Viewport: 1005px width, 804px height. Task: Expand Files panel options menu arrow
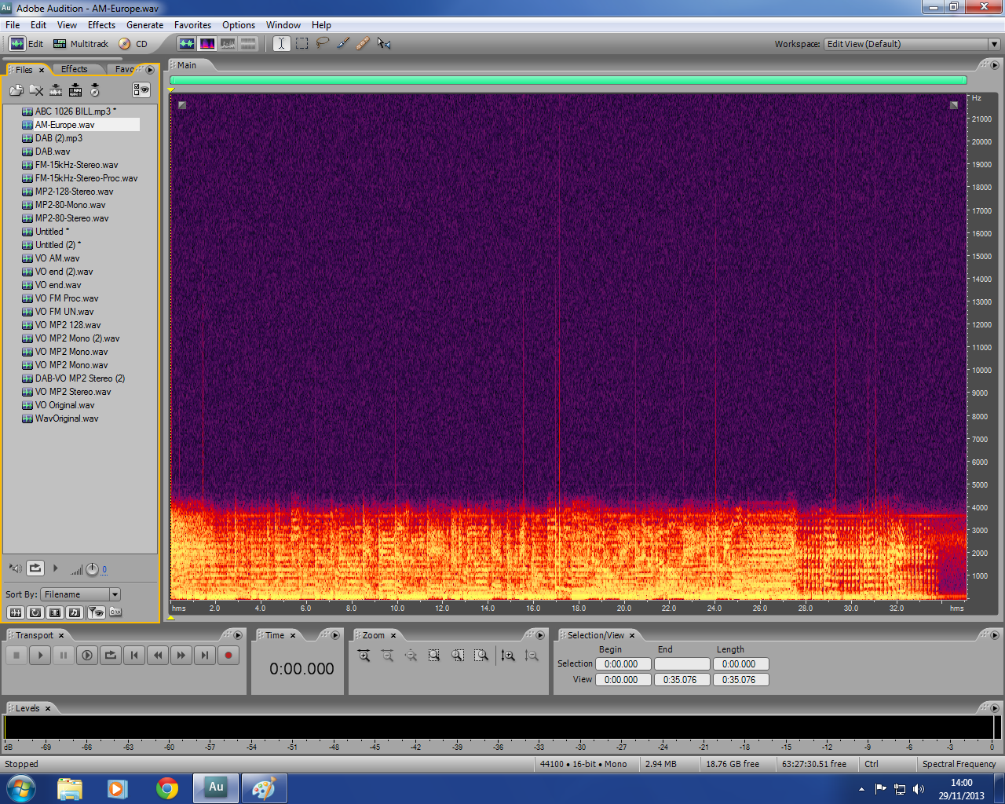[150, 70]
